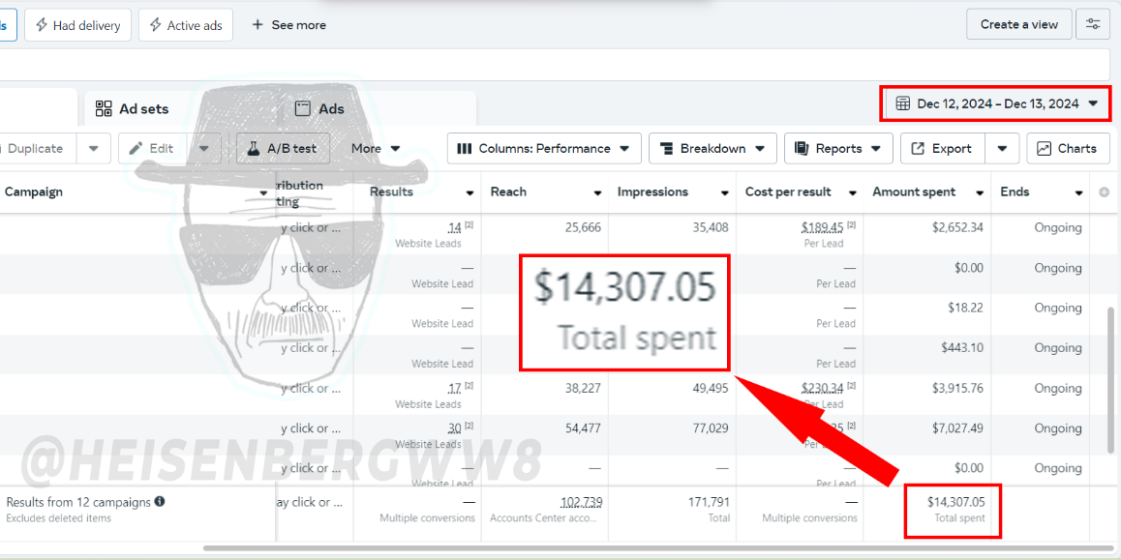Click the Results from 12 campaigns summary
The height and width of the screenshot is (560, 1121).
pos(78,502)
